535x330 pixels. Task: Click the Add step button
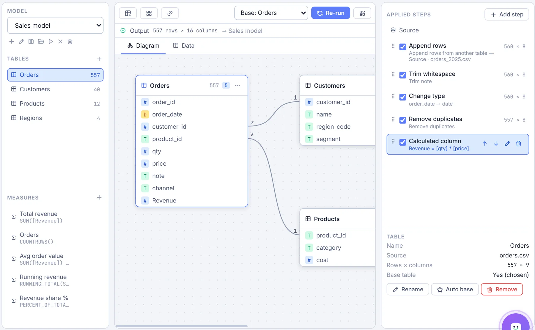point(507,15)
